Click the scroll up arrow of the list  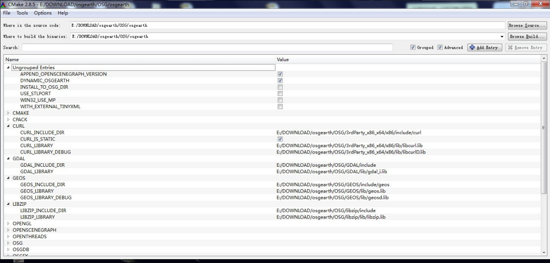click(544, 58)
